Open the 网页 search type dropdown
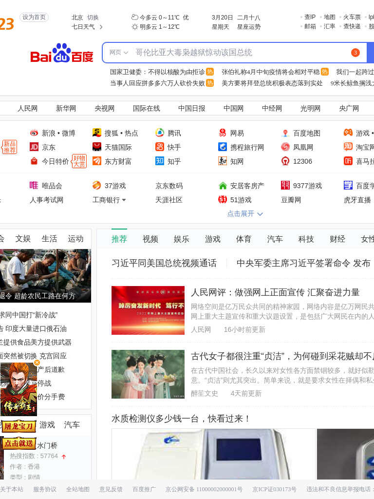Image resolution: width=374 pixels, height=499 pixels. (x=119, y=53)
